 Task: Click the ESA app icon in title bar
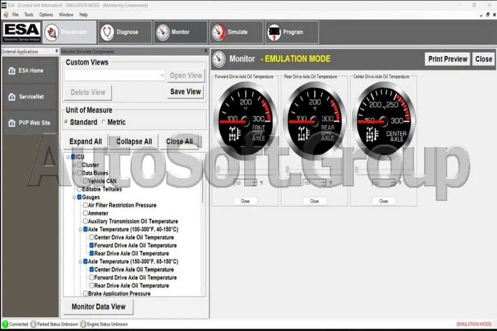click(x=4, y=5)
